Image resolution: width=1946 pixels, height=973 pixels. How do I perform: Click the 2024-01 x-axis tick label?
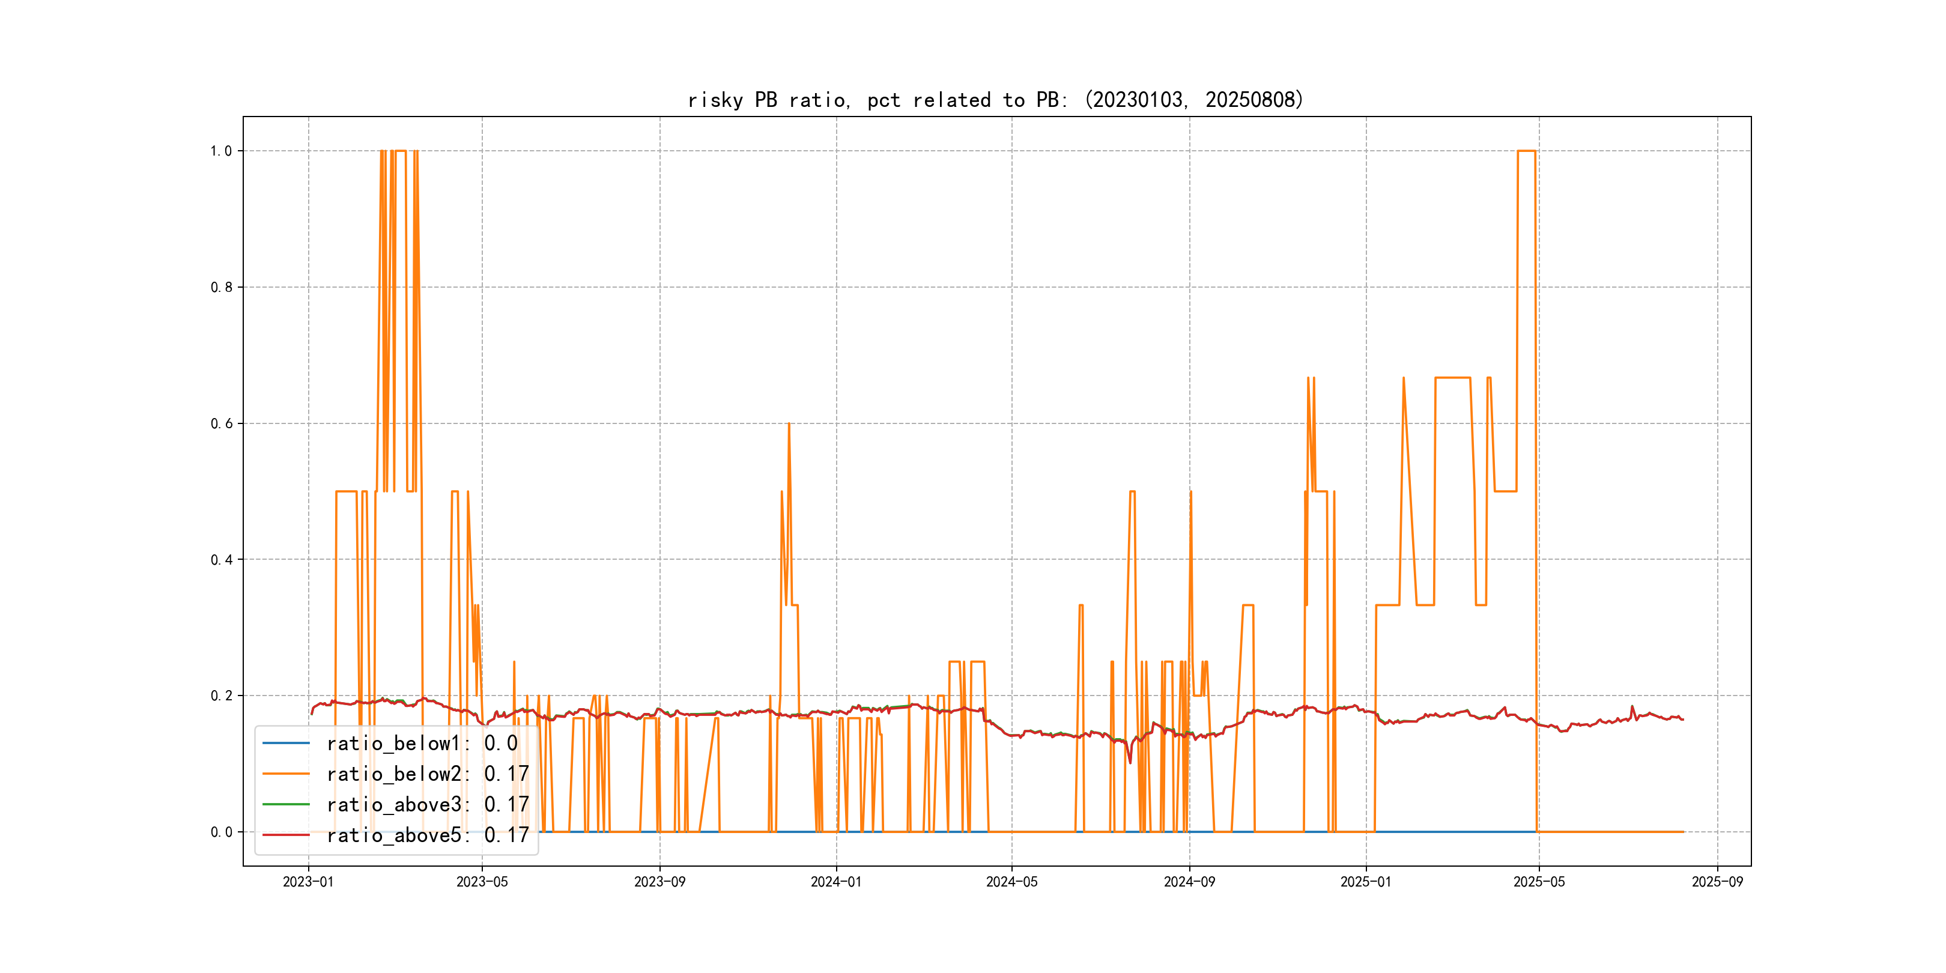click(835, 882)
